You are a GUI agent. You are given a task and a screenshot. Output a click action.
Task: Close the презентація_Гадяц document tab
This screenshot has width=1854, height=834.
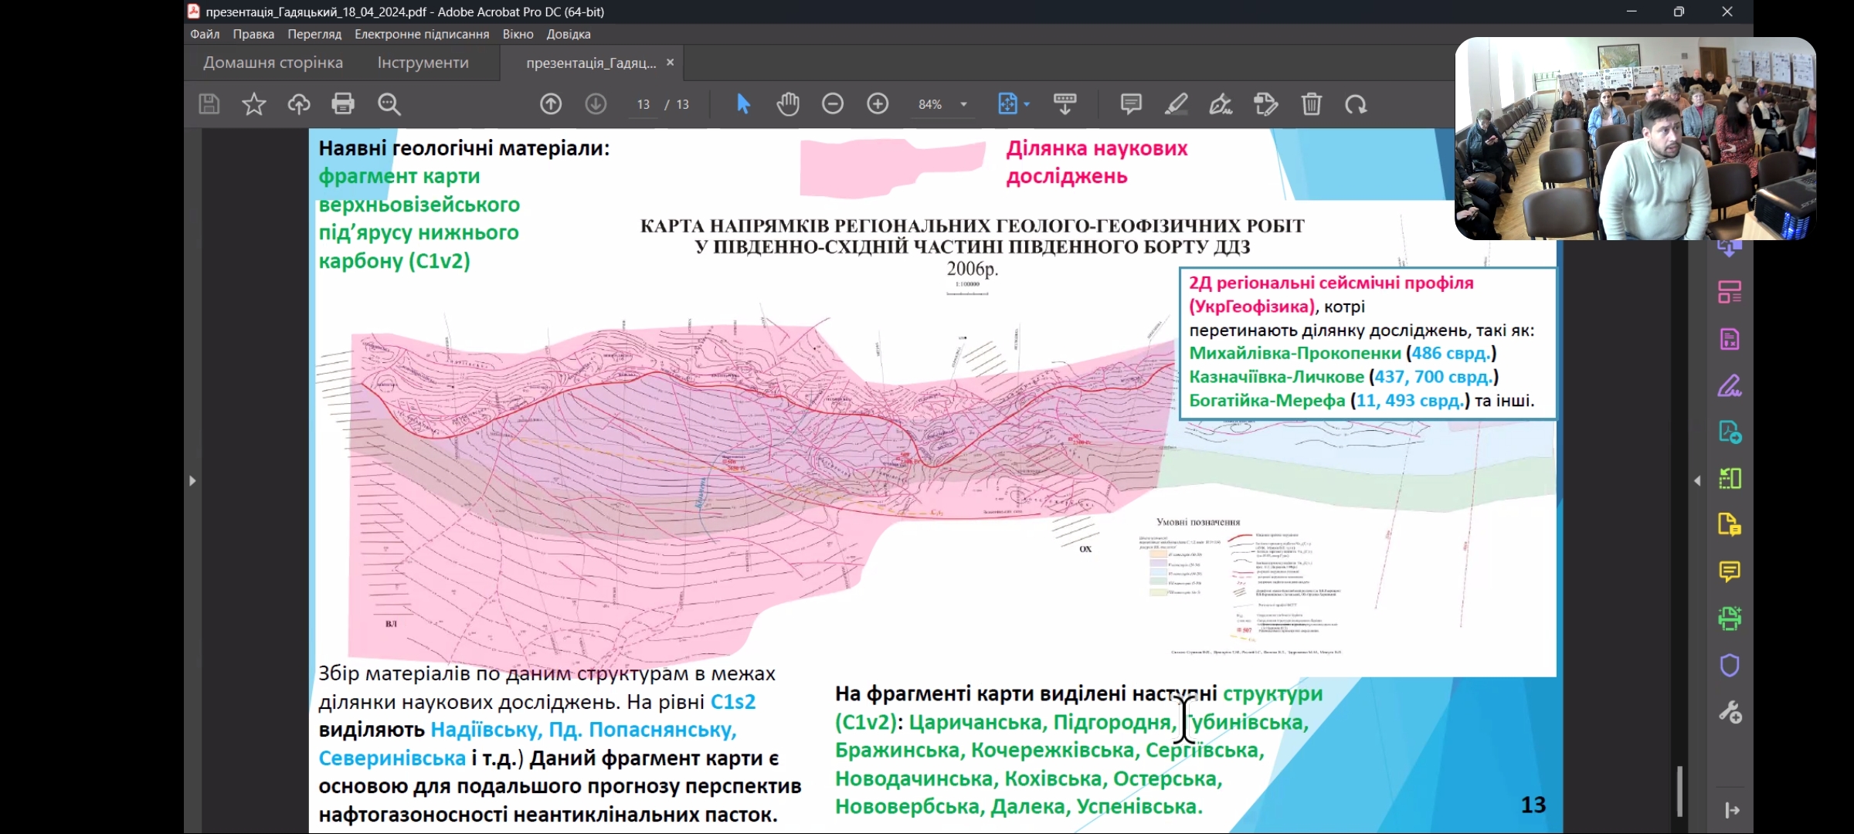(670, 63)
